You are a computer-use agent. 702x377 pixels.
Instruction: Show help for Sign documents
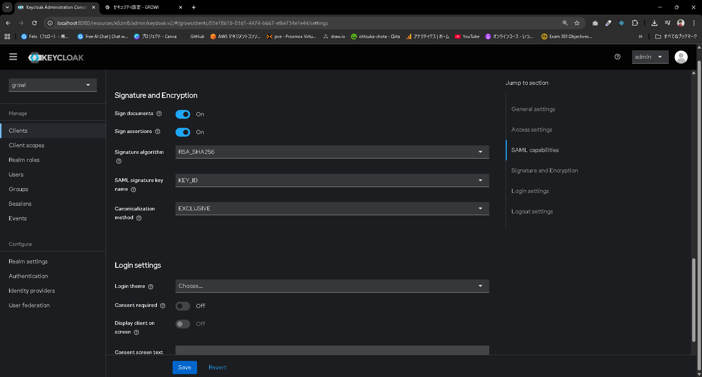159,114
